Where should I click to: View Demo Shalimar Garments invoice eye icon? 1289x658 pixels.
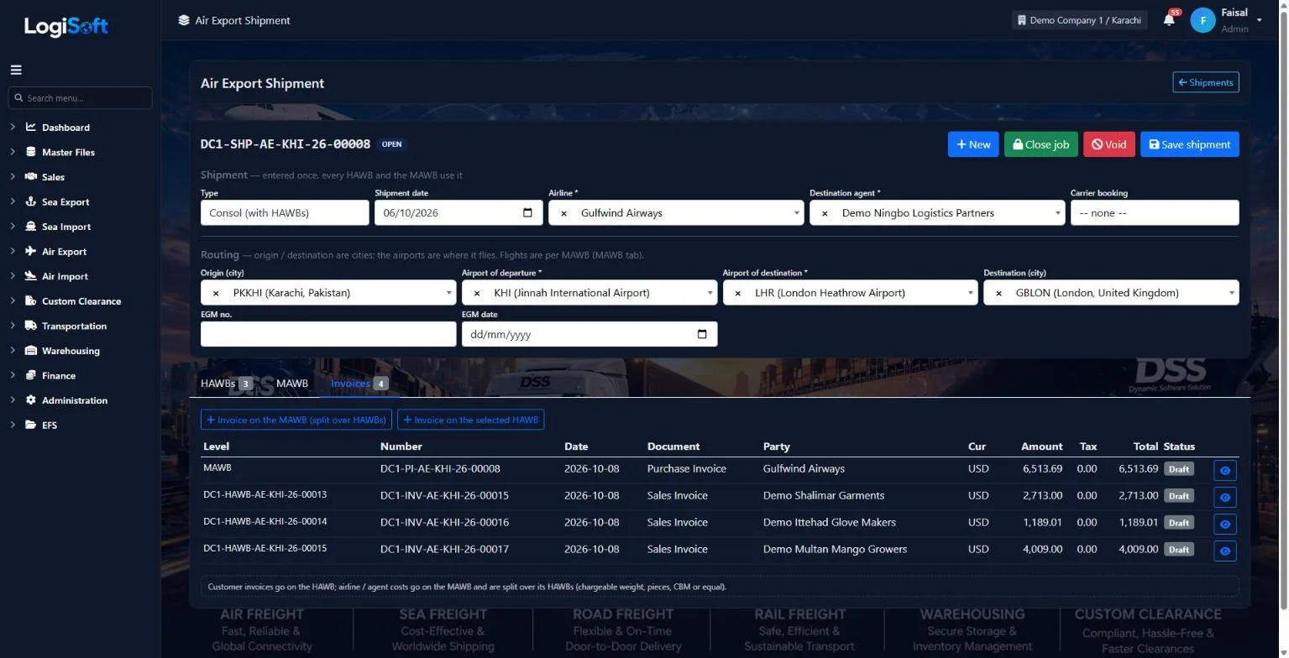point(1225,498)
